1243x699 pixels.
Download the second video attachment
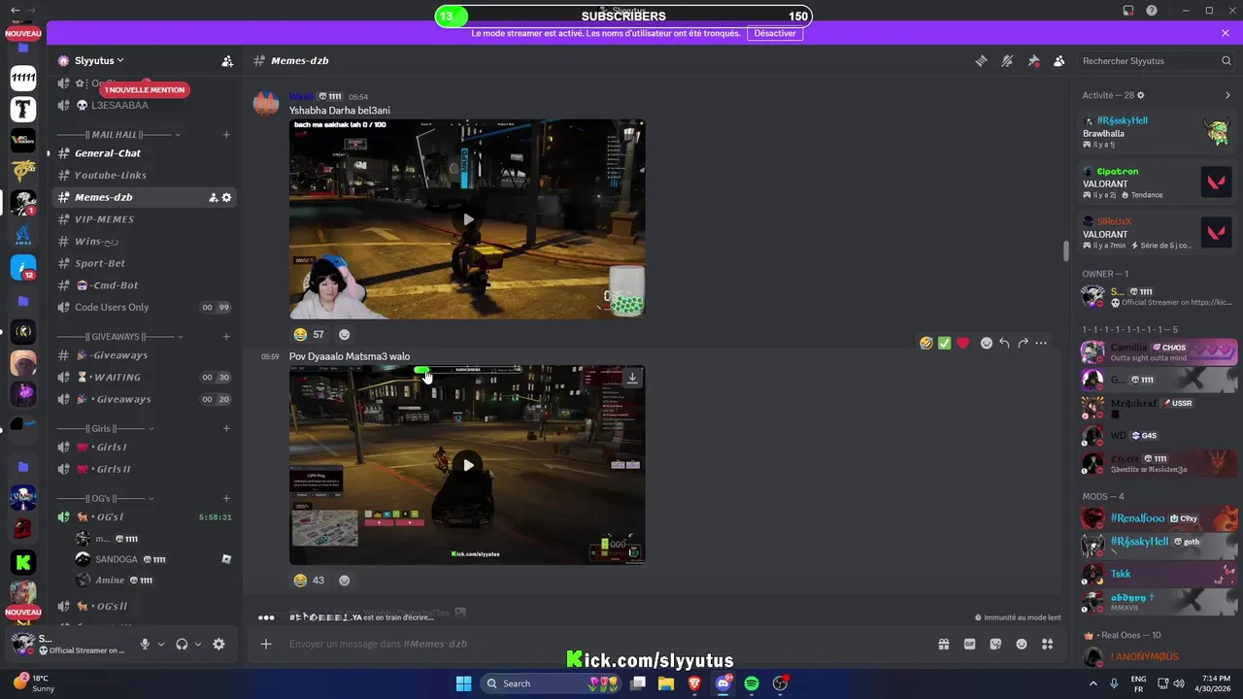tap(632, 378)
